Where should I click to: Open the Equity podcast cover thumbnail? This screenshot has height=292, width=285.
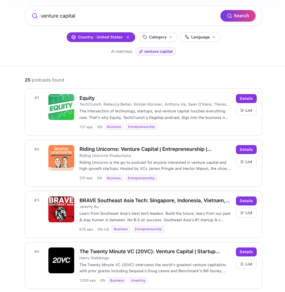pos(61,107)
